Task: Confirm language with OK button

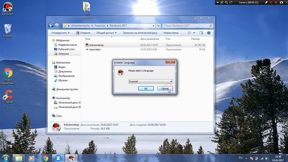Action: pos(146,89)
